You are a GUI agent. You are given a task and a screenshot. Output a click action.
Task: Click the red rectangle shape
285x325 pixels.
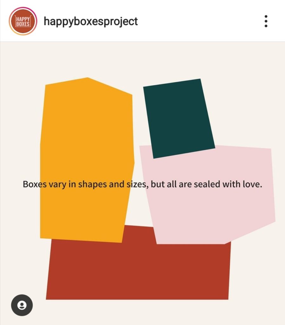(x=138, y=272)
